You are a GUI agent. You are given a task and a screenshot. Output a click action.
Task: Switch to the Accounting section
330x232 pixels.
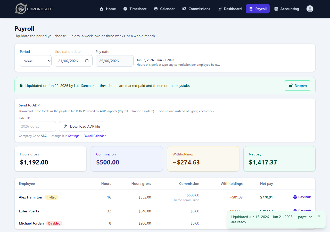coord(287,9)
